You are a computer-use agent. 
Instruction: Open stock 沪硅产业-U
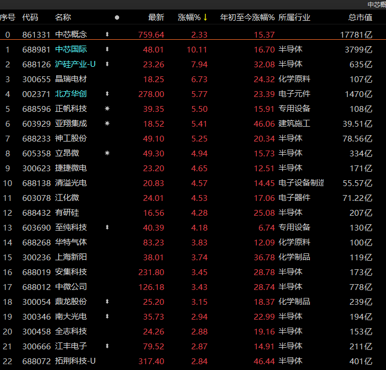[x=75, y=64]
